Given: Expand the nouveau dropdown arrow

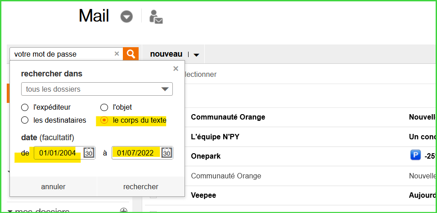Looking at the screenshot, I should (196, 55).
